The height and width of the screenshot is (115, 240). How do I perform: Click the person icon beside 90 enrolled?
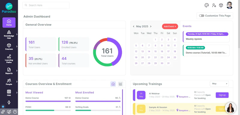click(x=119, y=98)
